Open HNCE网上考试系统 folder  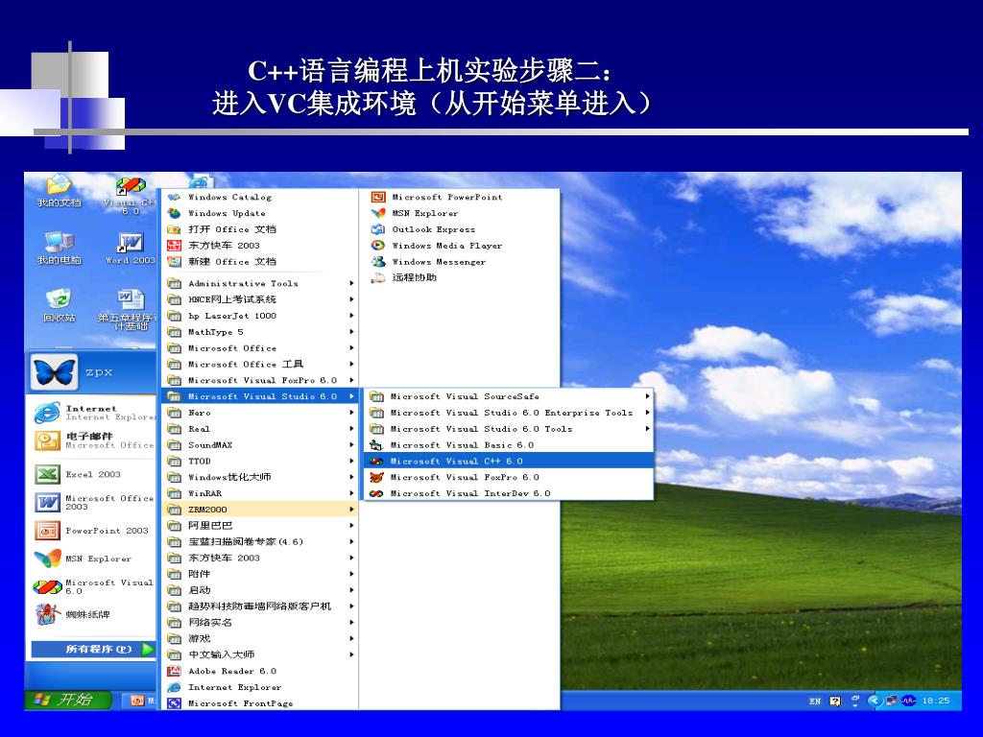coord(260,299)
